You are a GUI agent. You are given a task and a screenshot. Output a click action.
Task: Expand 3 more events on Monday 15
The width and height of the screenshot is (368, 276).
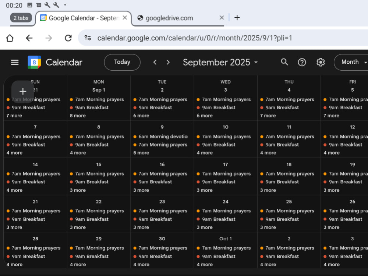[78, 190]
